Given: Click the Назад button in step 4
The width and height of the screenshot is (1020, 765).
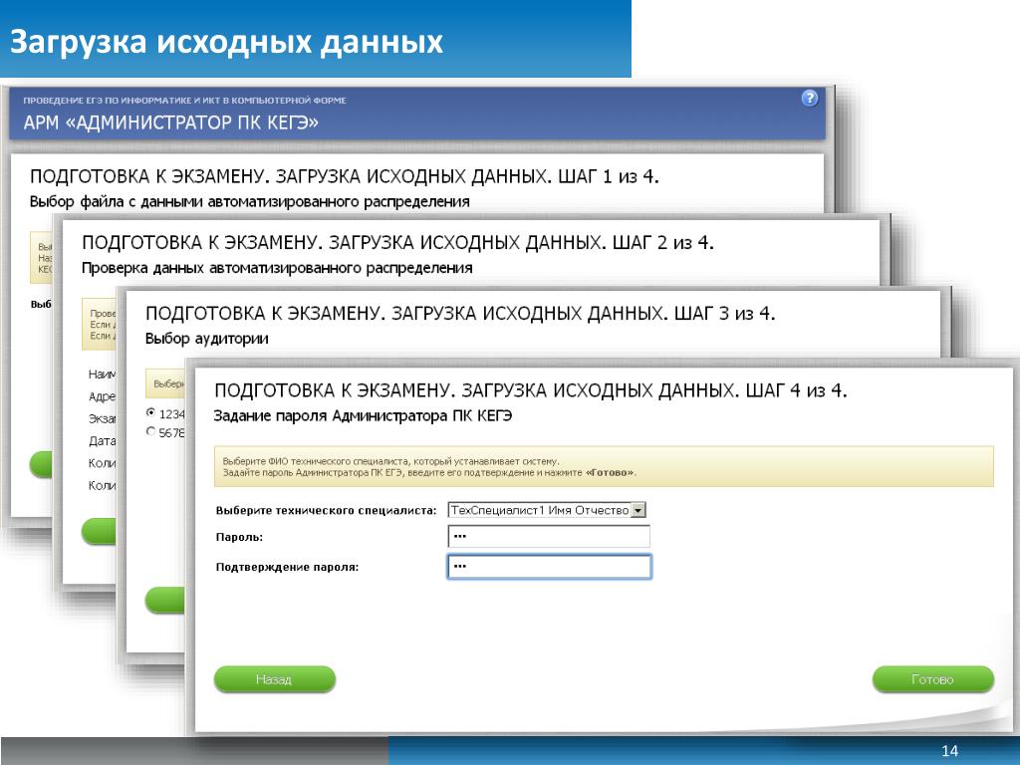Looking at the screenshot, I should (275, 679).
